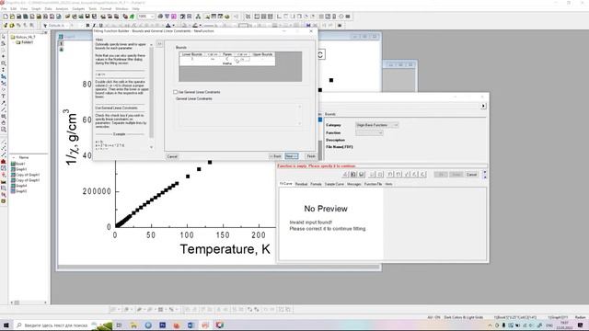The height and width of the screenshot is (331, 589).
Task: Open the Category dropdown
Action: click(x=376, y=125)
